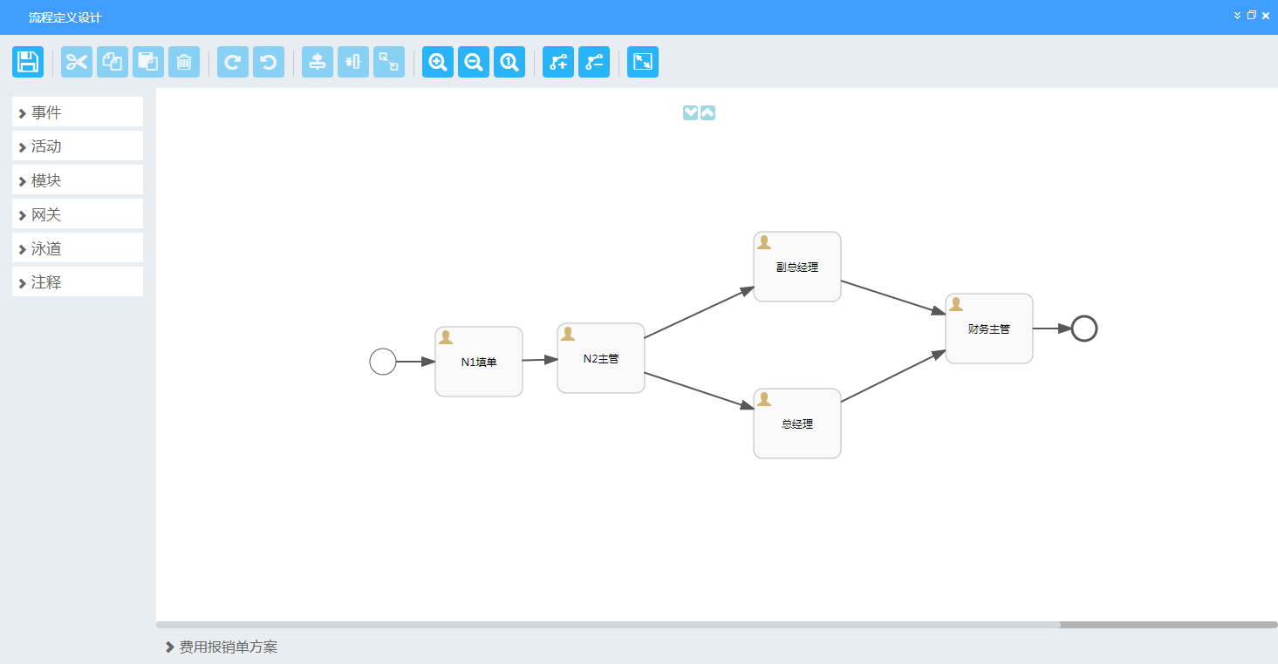Click the same-size icon in toolbar
This screenshot has width=1278, height=664.
pos(389,62)
